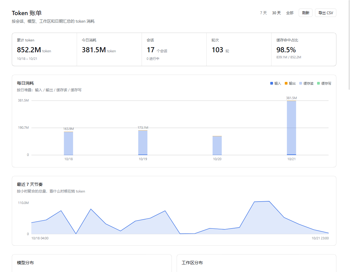Click the 173.1M bar label

[x=143, y=128]
